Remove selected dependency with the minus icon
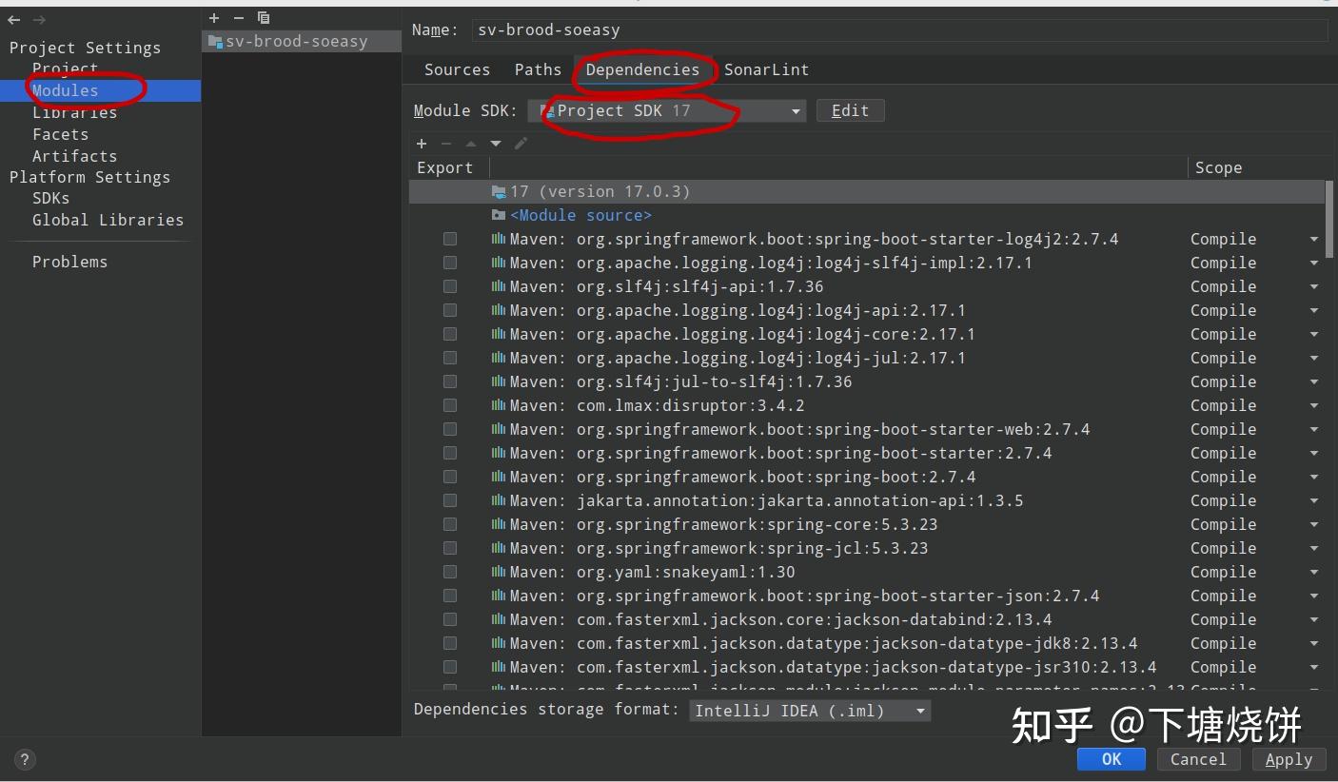1338x782 pixels. [x=446, y=144]
